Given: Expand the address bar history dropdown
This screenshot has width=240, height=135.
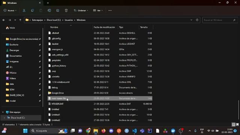Looking at the screenshot, I should pyautogui.click(x=191, y=20).
